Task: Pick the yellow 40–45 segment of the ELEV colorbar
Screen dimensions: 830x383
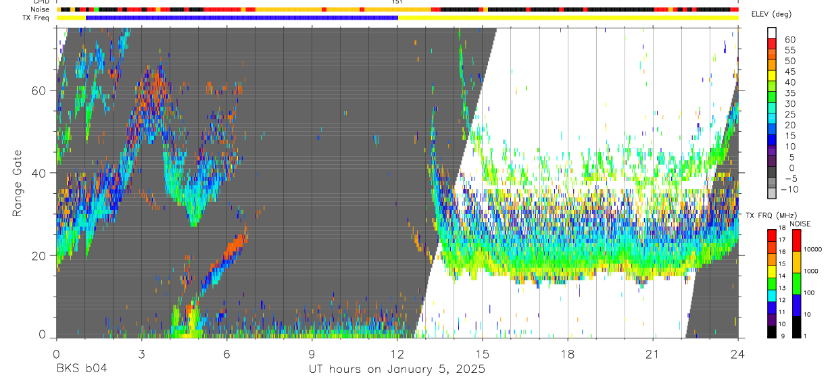Action: 772,75
